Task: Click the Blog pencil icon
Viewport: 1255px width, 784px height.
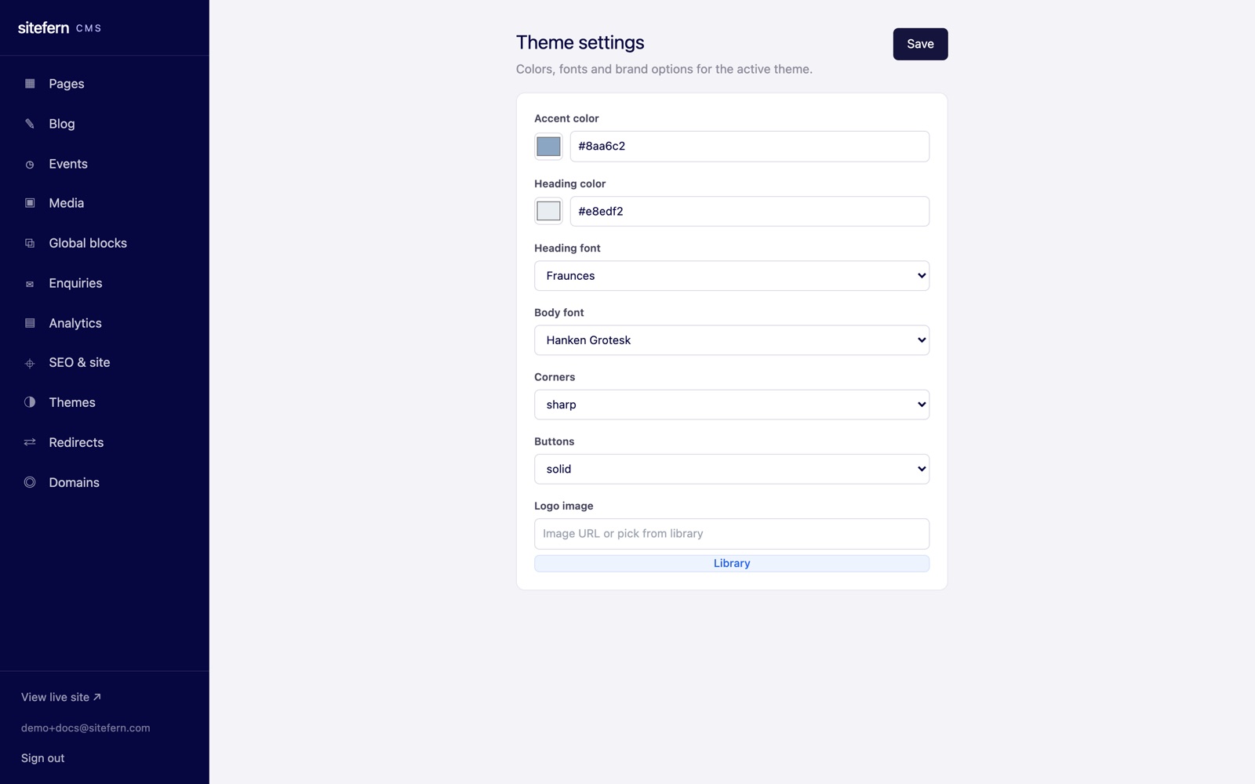Action: pos(30,124)
